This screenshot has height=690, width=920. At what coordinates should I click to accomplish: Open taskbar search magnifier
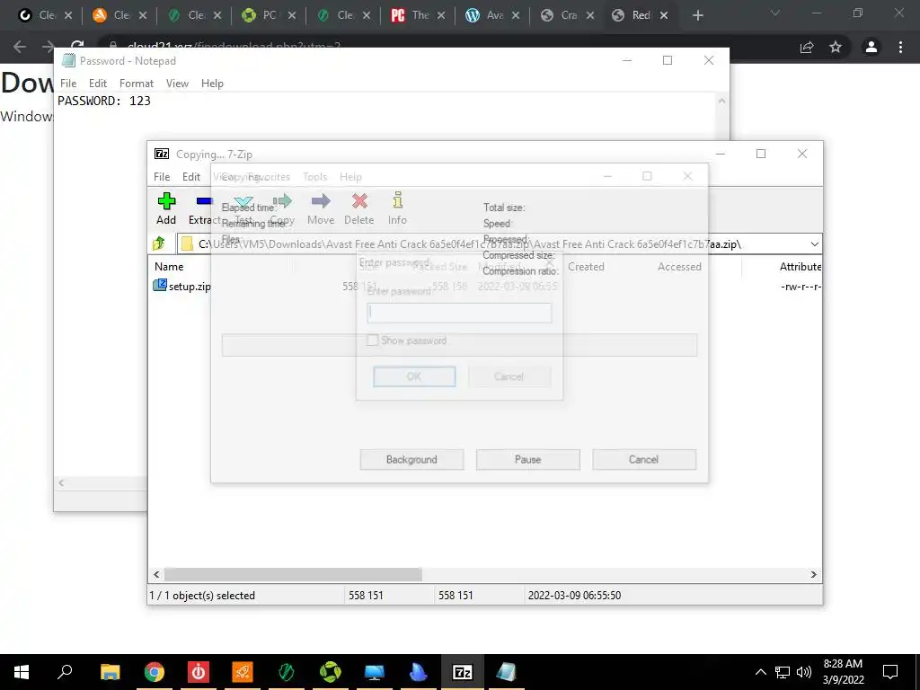click(x=65, y=671)
